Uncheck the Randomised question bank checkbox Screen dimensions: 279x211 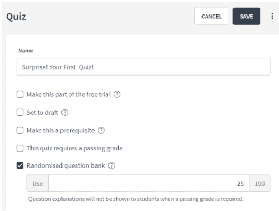(20, 165)
